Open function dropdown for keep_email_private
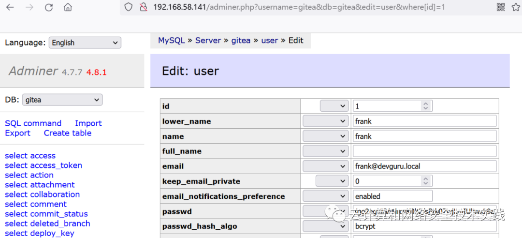 tap(332, 181)
